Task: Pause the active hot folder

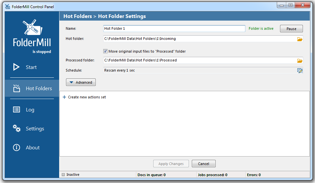Action: click(x=291, y=28)
